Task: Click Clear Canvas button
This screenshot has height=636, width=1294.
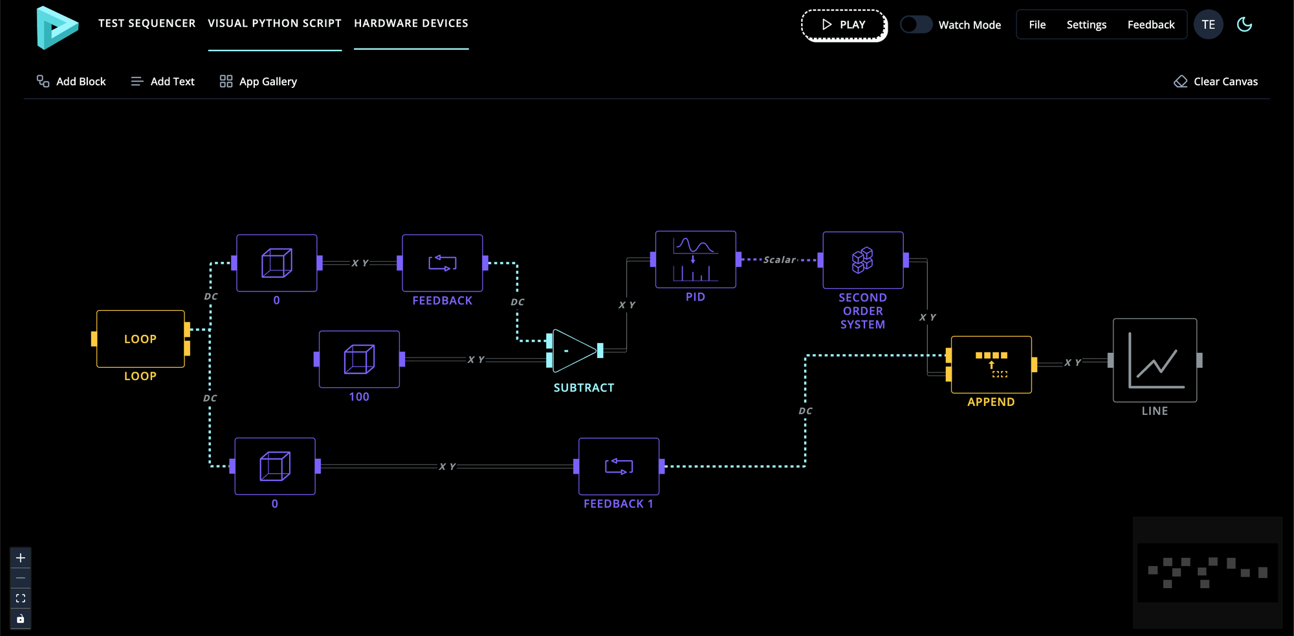Action: point(1216,81)
